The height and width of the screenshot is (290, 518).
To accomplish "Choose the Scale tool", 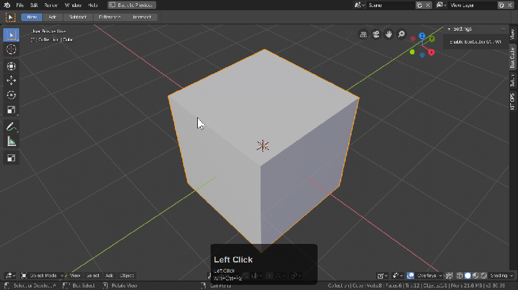I will click(12, 109).
